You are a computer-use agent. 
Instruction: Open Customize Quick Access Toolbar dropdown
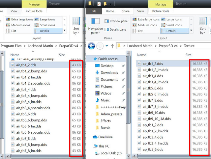tap(110, 4)
